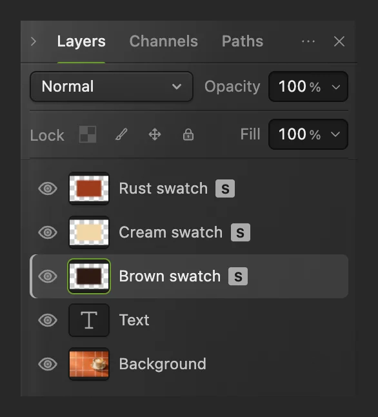Click the lock all padlock icon

[x=188, y=134]
